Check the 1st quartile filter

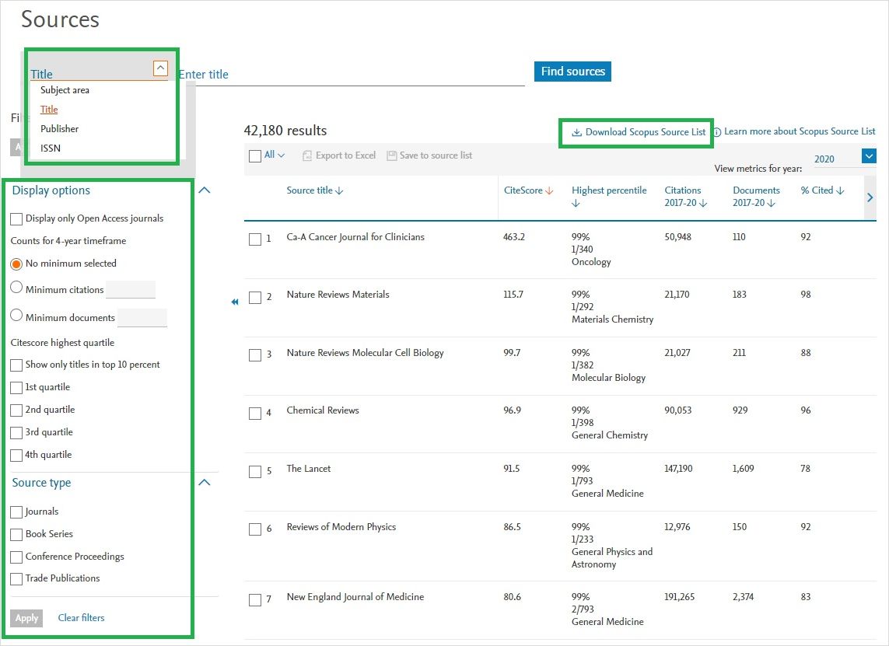(x=16, y=387)
